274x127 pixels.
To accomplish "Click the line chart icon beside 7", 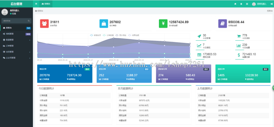I will click(x=199, y=46).
